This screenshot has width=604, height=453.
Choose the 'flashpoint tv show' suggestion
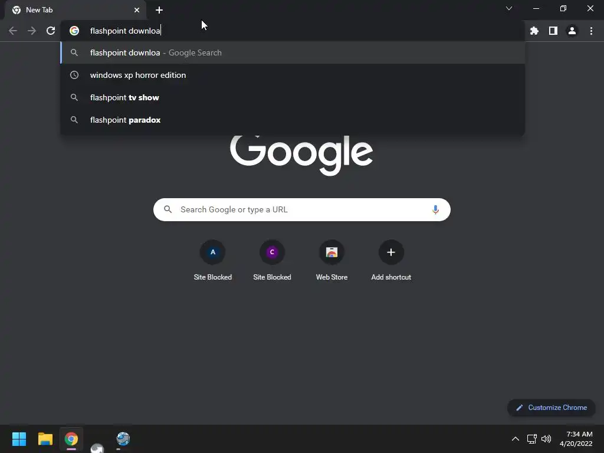click(293, 97)
